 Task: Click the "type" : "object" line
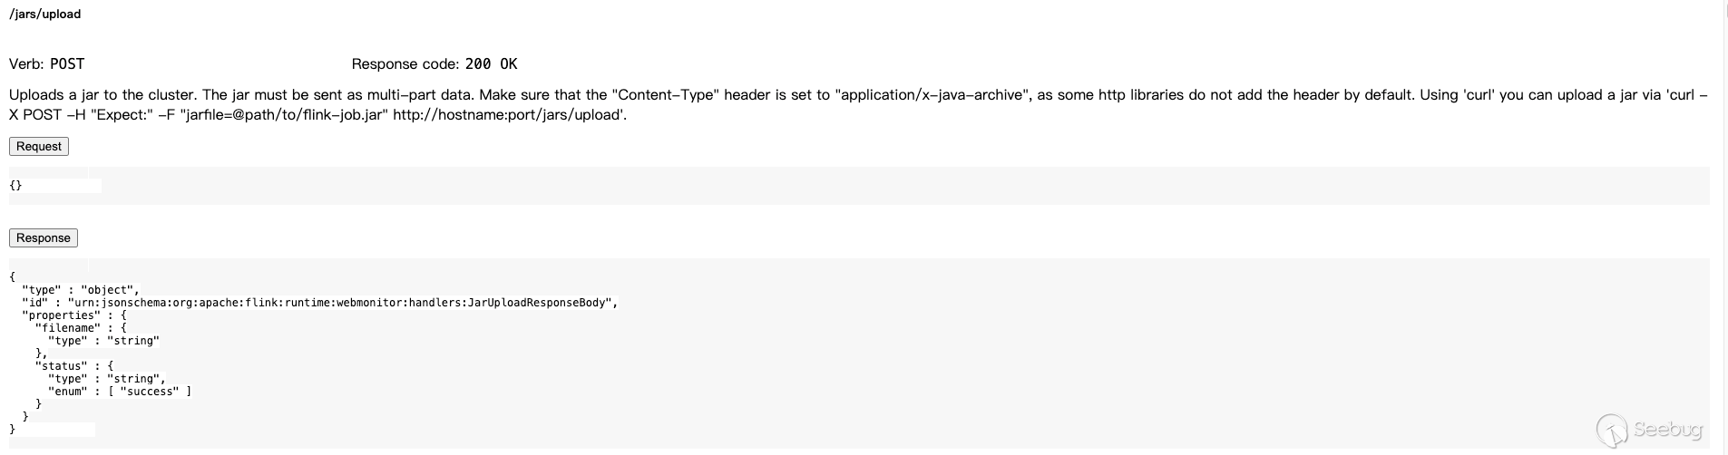pyautogui.click(x=81, y=290)
